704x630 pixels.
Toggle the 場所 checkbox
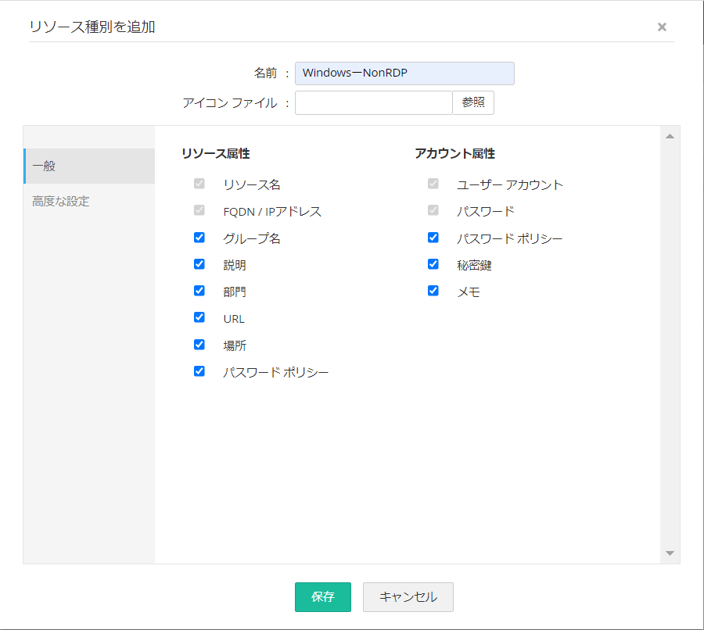click(199, 345)
